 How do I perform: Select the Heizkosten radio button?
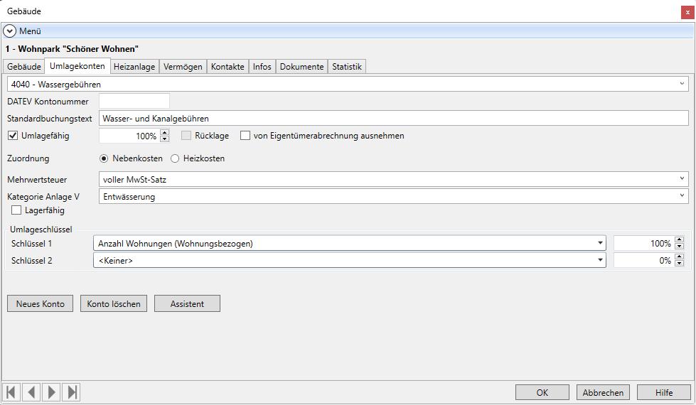point(175,158)
